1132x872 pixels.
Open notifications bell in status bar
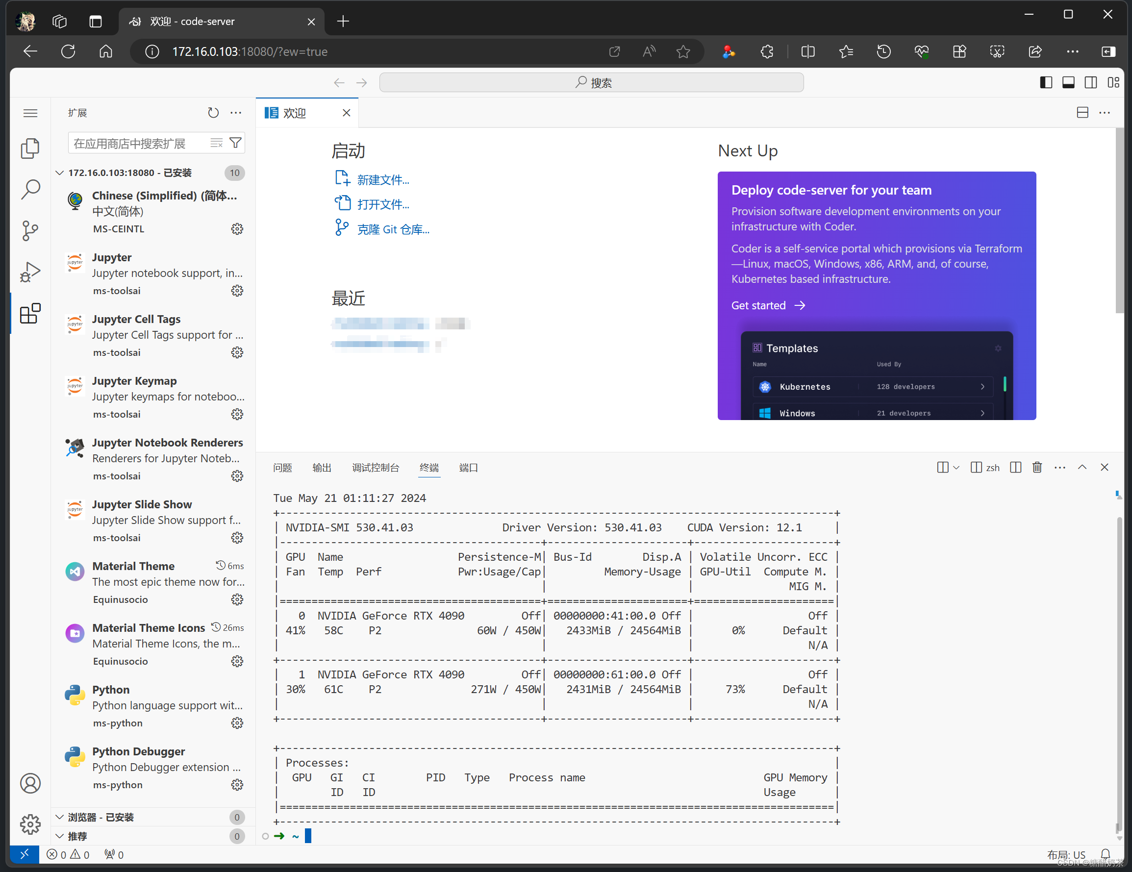point(1106,854)
